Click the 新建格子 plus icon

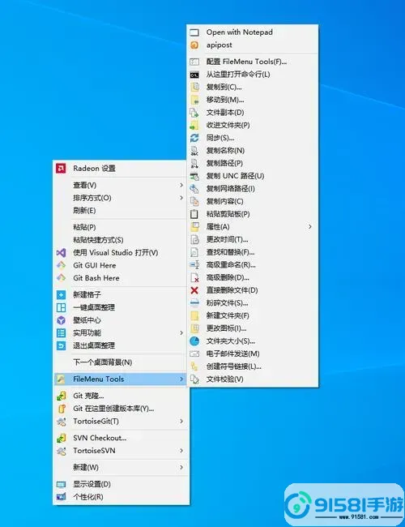point(61,295)
